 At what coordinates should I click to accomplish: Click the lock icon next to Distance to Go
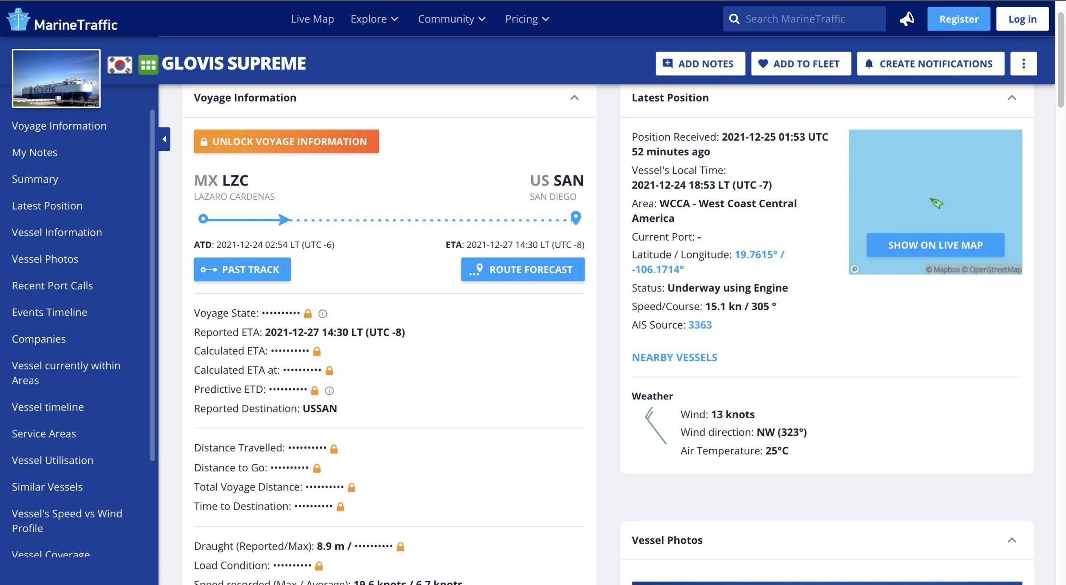pos(317,468)
